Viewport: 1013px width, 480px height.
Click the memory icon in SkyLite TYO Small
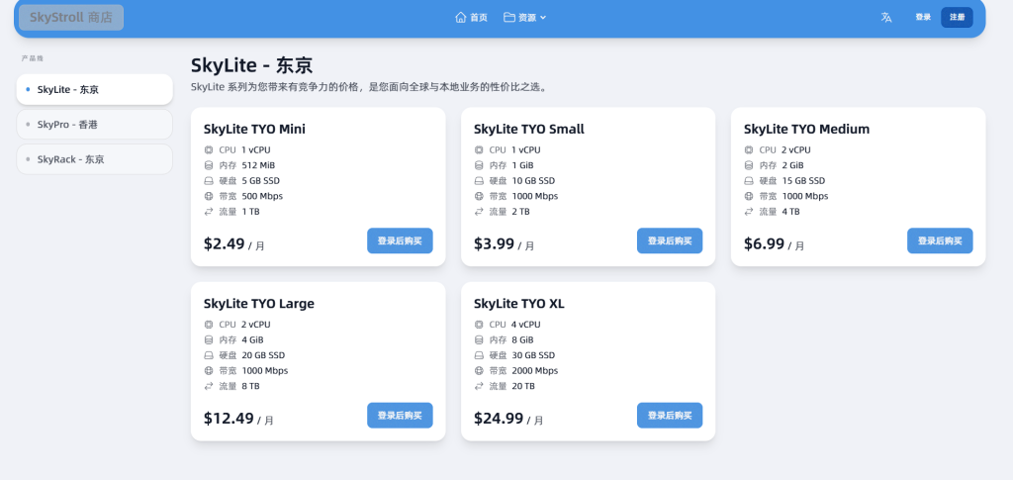pyautogui.click(x=479, y=165)
